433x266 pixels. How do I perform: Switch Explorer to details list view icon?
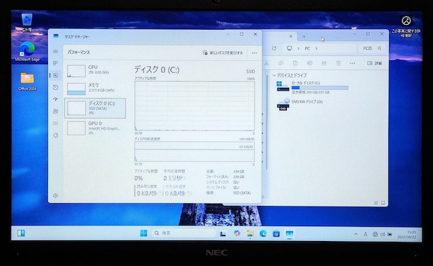(x=376, y=203)
